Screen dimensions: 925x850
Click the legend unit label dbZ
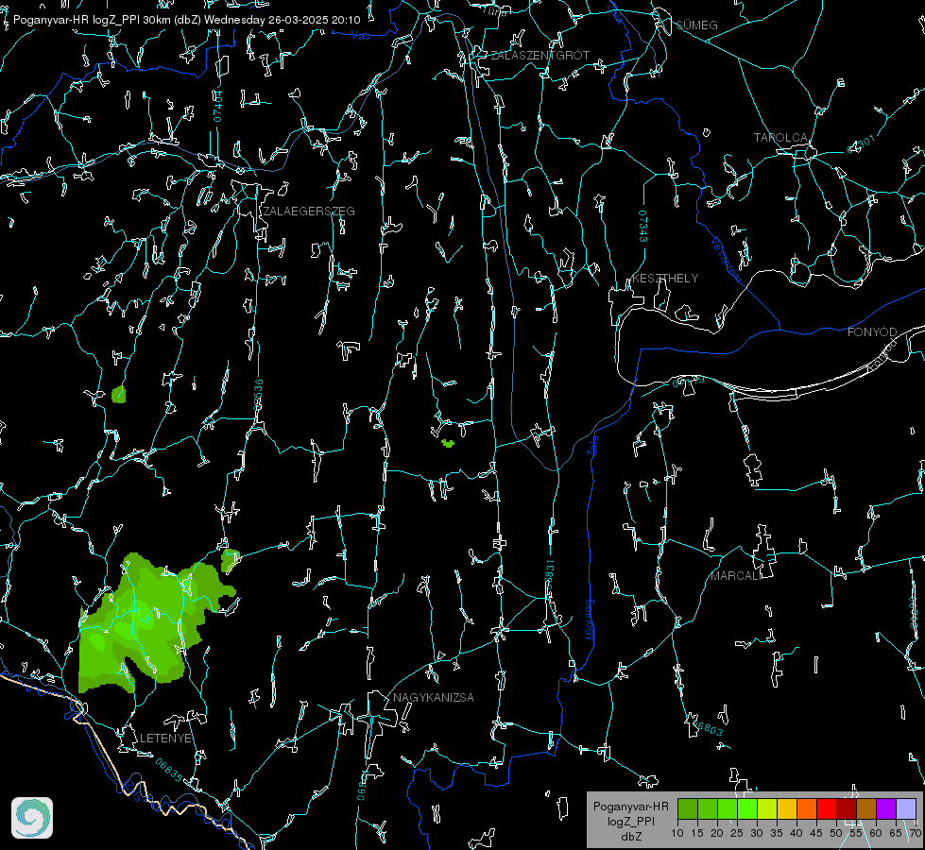click(631, 837)
